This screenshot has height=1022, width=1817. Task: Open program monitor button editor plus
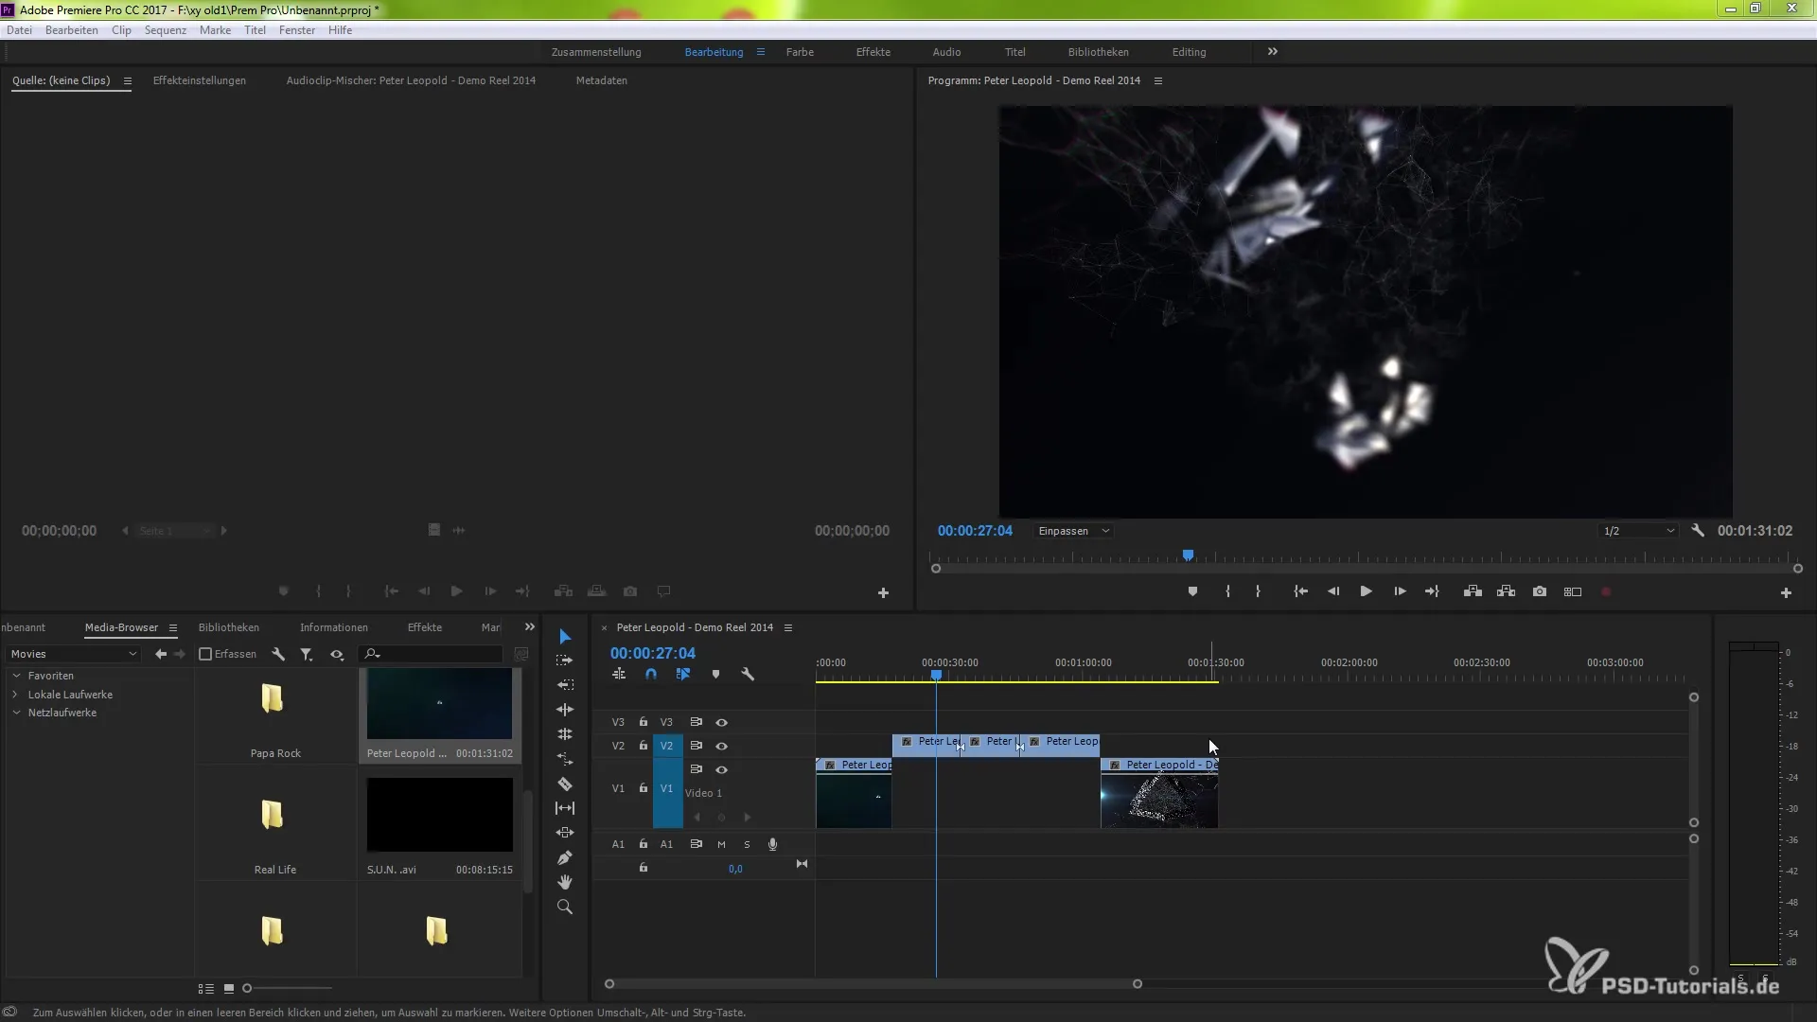(1786, 592)
